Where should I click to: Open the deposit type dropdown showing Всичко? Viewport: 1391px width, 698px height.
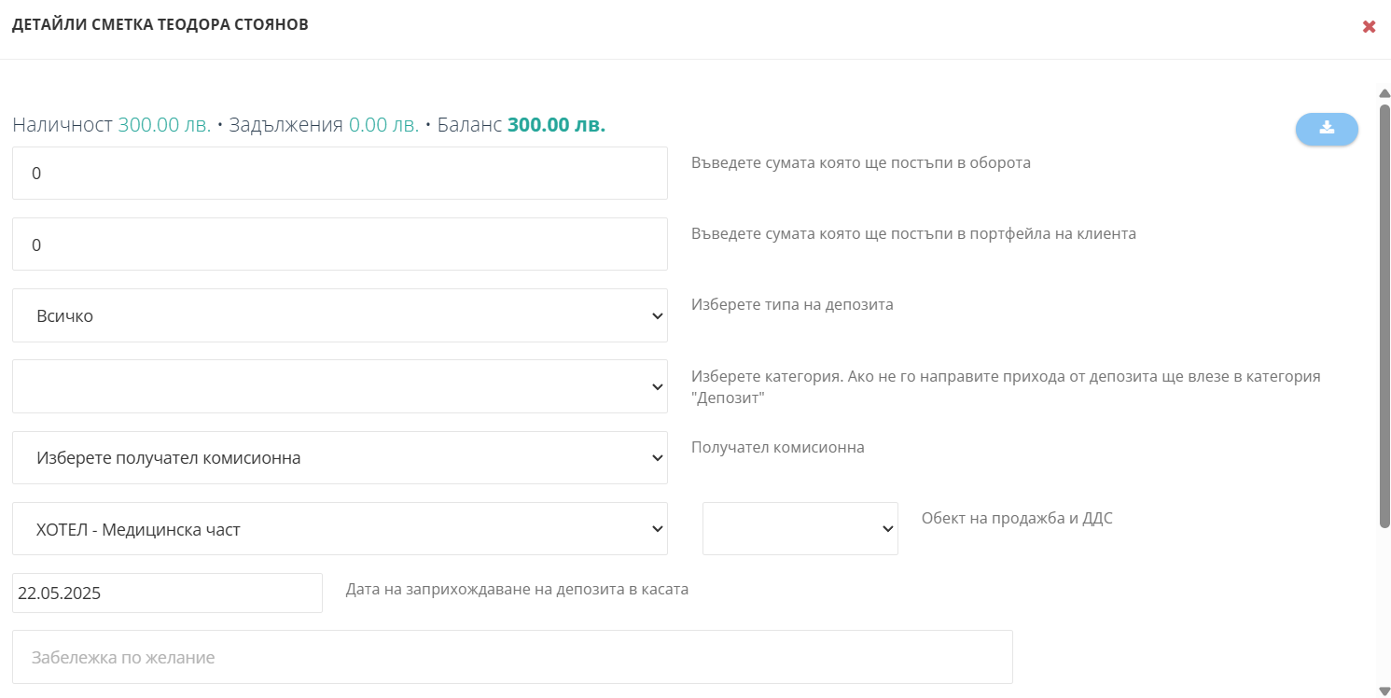pyautogui.click(x=340, y=315)
